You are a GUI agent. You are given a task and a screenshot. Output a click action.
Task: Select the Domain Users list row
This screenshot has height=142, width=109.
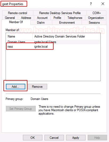click(x=54, y=42)
